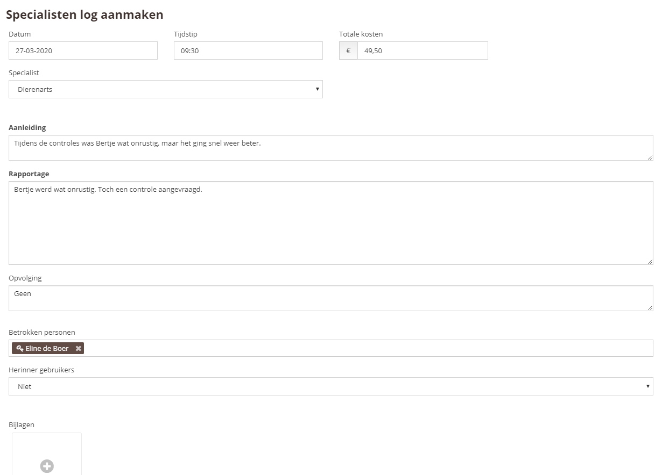Viewport: 662px width, 475px height.
Task: Click the Aanleiding label
Action: (x=27, y=128)
